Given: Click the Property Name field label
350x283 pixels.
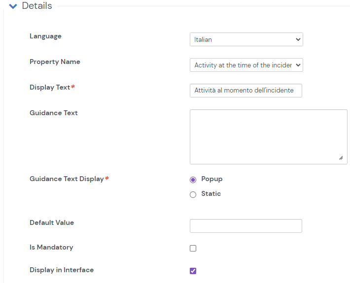Looking at the screenshot, I should (x=55, y=62).
